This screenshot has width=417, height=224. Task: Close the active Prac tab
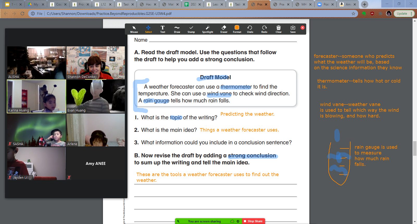[266, 4]
